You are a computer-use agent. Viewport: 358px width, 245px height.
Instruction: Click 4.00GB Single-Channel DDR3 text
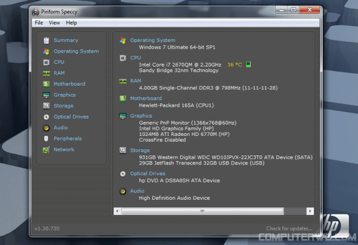[x=208, y=88]
